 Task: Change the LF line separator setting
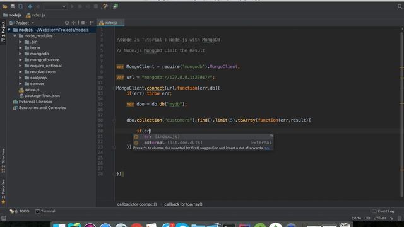click(367, 218)
